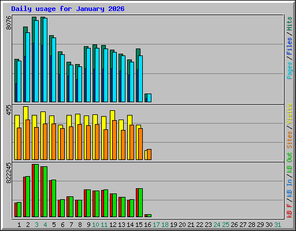Click day 5 on the x-axis
This screenshot has height=231, width=296.
54,225
